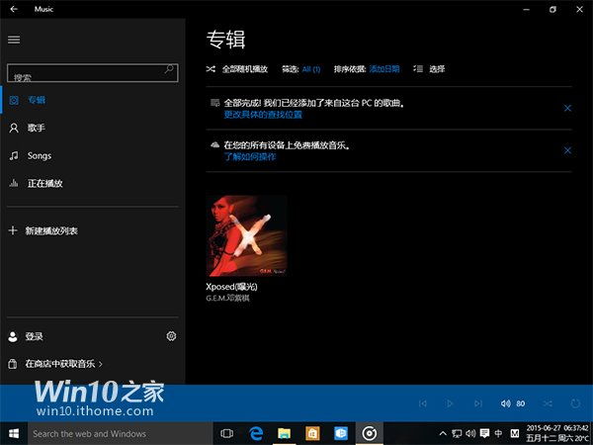Focus the 搜索 search field
593x445 pixels.
(92, 72)
